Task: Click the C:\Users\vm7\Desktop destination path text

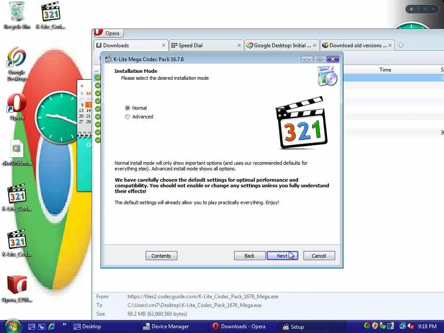Action: (194, 305)
